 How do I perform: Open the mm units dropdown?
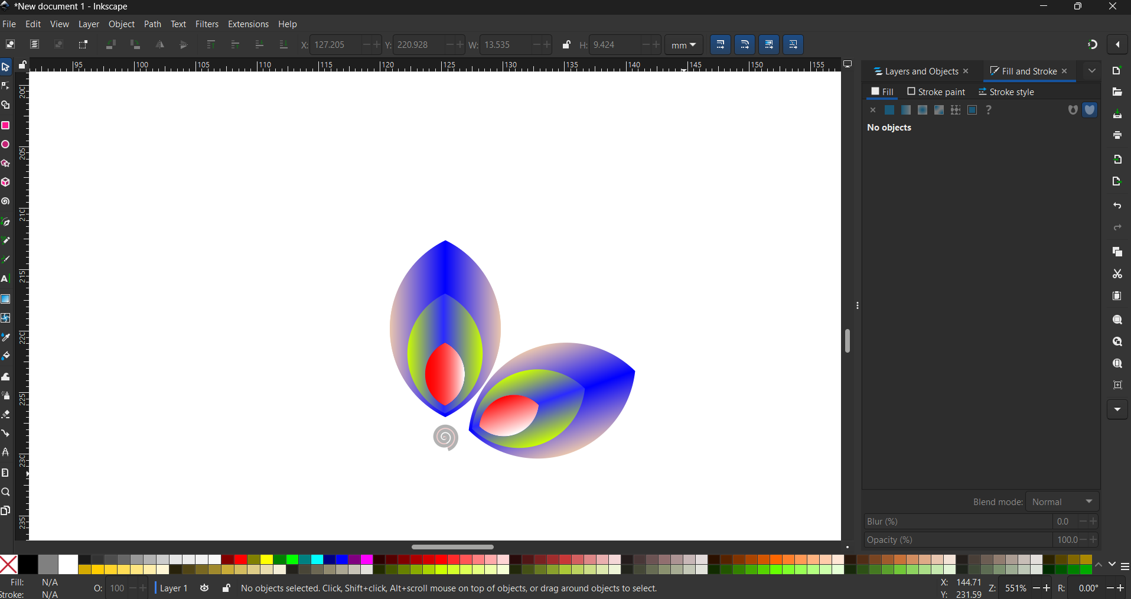tap(684, 45)
